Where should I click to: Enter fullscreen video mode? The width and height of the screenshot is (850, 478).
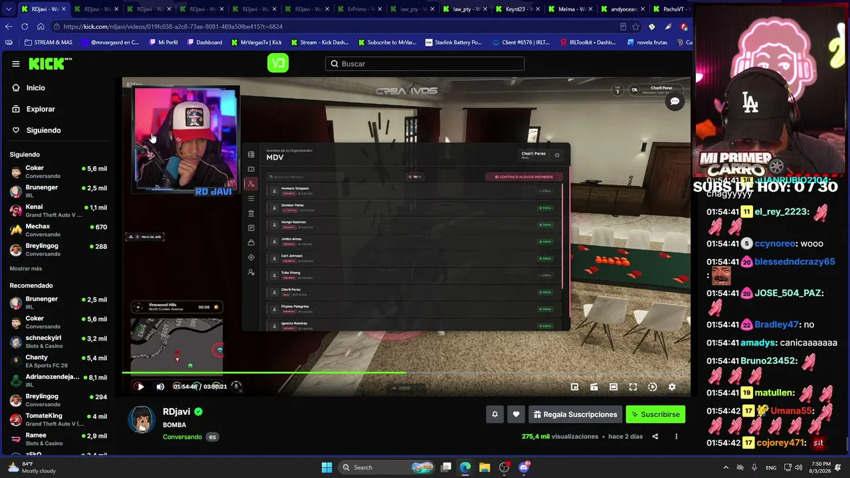point(633,387)
